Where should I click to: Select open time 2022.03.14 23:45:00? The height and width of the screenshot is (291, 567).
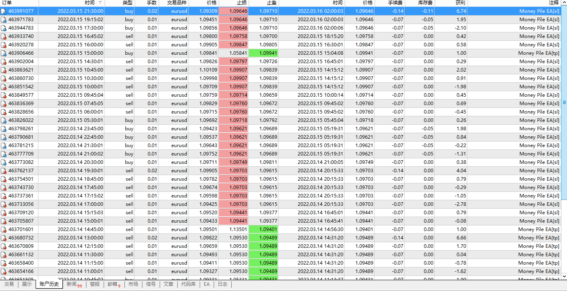(80, 129)
